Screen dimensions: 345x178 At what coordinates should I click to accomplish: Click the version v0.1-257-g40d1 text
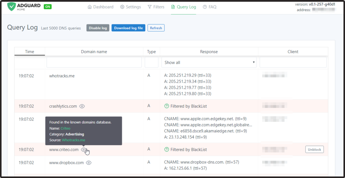click(x=315, y=4)
